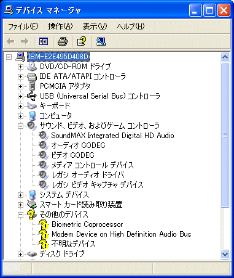The image size is (234, 278).
Task: Select Modem Device on High Definition Audio Bus text
Action: (x=122, y=234)
